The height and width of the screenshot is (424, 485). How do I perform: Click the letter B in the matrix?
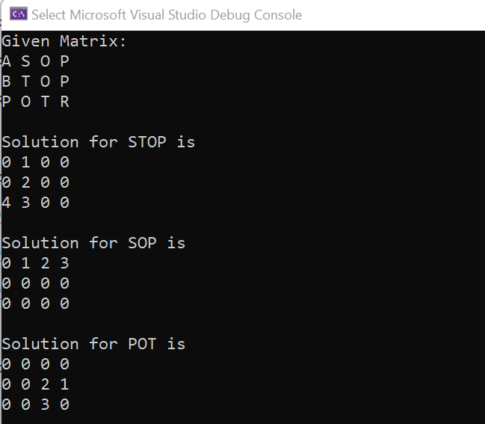(x=6, y=82)
